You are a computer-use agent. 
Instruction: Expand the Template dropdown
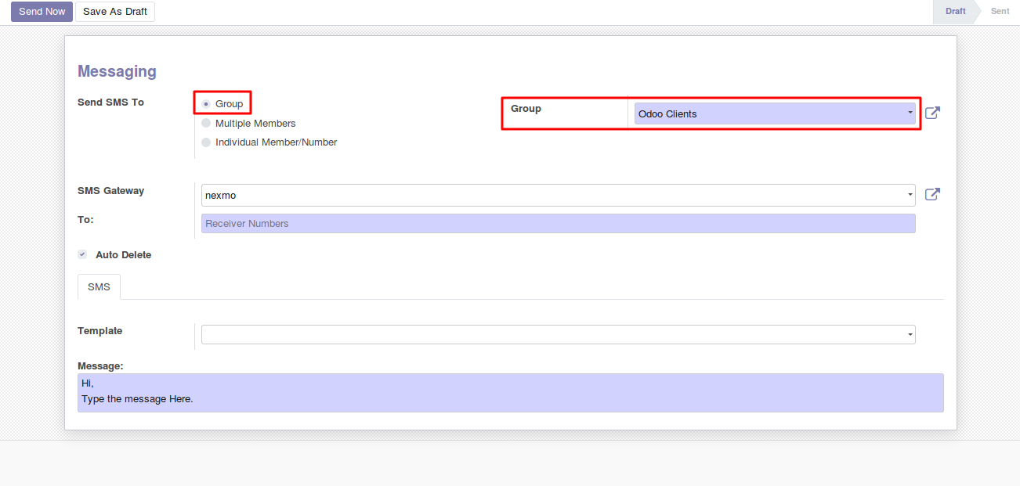(910, 335)
